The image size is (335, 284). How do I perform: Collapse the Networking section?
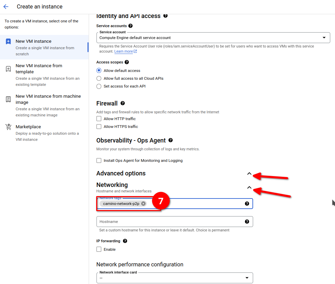[249, 187]
